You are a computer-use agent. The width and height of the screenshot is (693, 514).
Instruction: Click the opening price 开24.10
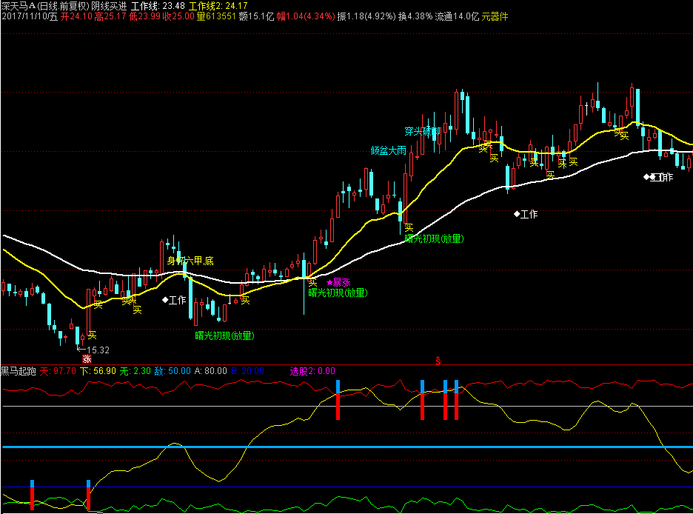(76, 17)
